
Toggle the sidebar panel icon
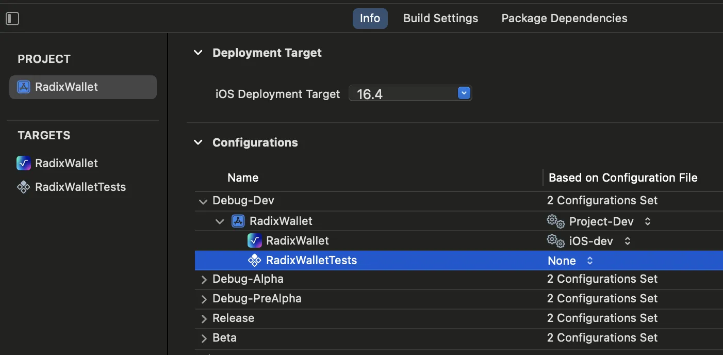pyautogui.click(x=12, y=19)
